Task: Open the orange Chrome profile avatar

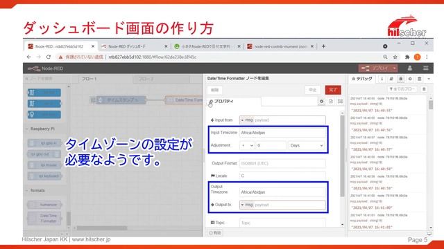Action: [417, 57]
